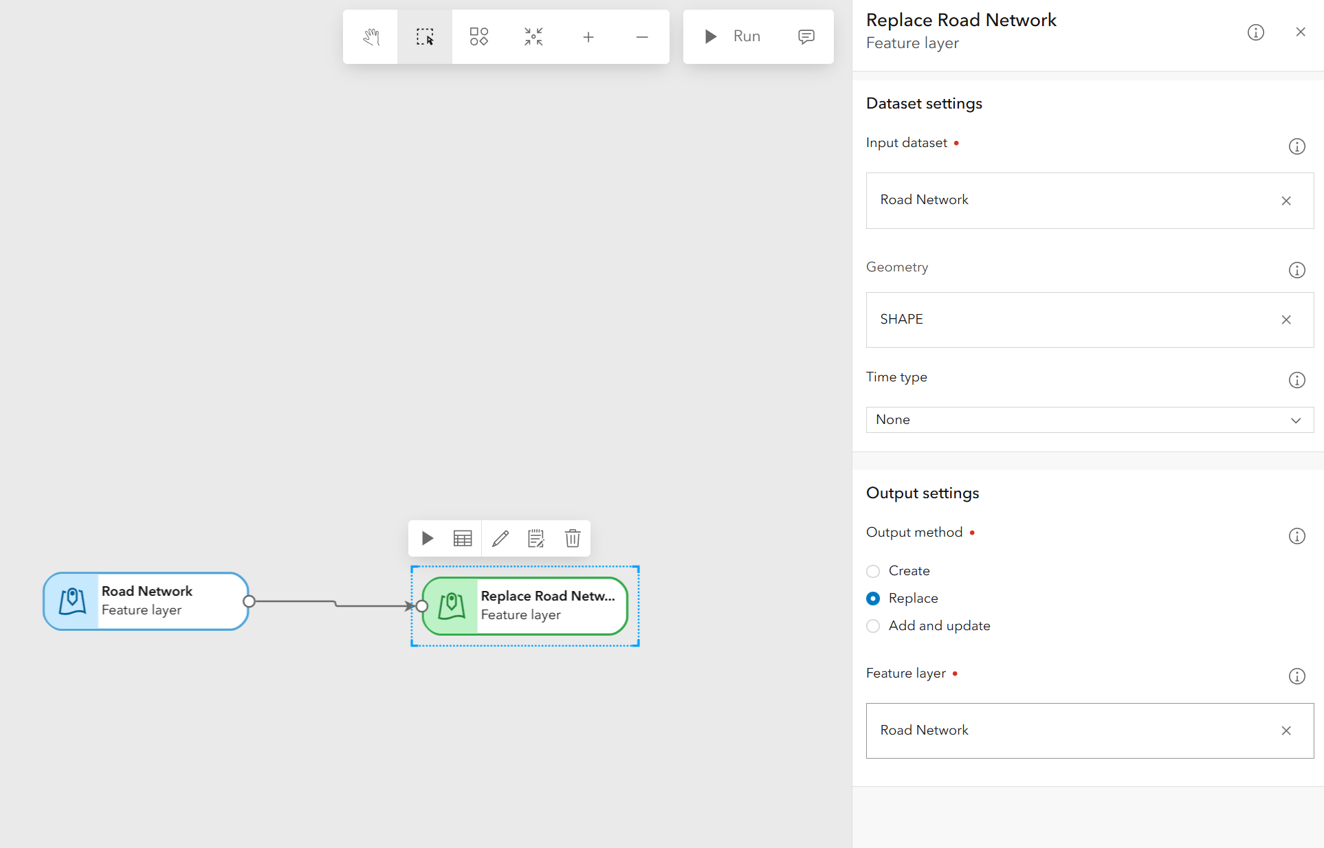Viewport: 1324px width, 848px height.
Task: Open panel help info icon in header
Action: click(1255, 32)
